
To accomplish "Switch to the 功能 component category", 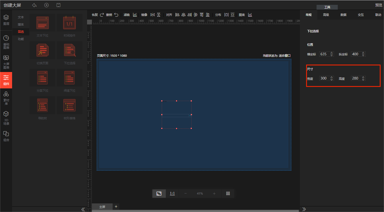I will 21,39.
